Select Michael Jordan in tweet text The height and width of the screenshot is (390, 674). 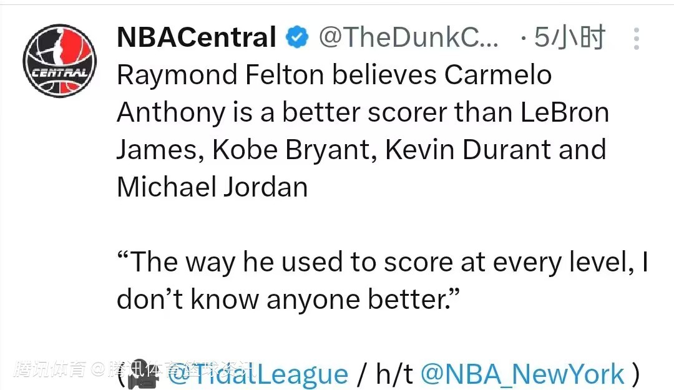(212, 187)
